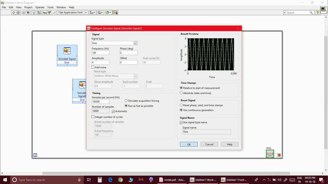
Task: Switch to Untitled 1 Front Panel taskbar window
Action: point(234,180)
